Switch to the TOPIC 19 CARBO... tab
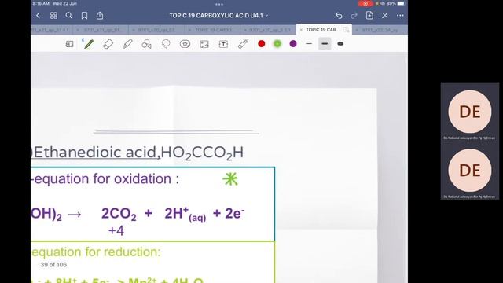This screenshot has width=503, height=283. coord(215,30)
